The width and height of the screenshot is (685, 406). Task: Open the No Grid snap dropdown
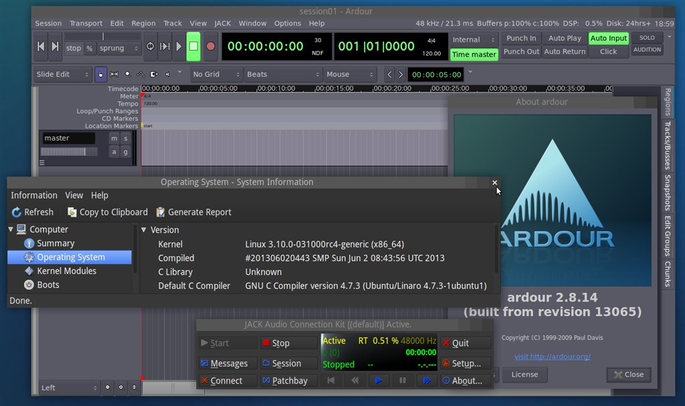pos(215,74)
